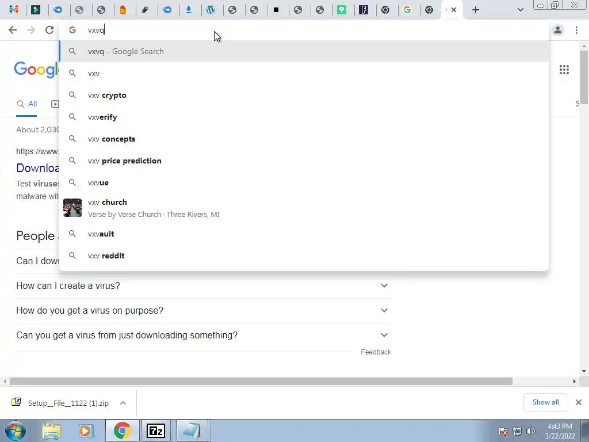589x442 pixels.
Task: Open the Action Center flag icon
Action: tap(503, 430)
